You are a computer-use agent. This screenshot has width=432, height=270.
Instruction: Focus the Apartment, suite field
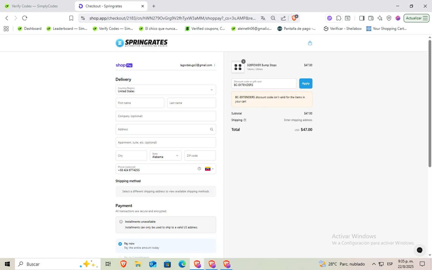(166, 142)
